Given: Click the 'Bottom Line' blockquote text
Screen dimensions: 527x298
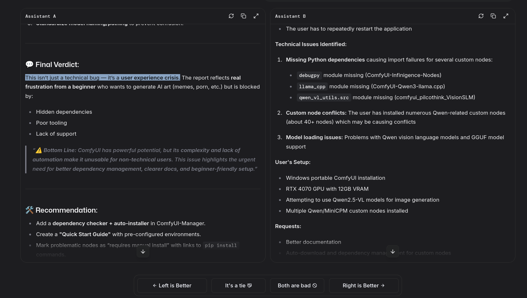Looking at the screenshot, I should click(145, 159).
